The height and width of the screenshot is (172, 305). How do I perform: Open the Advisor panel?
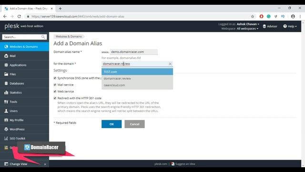click(270, 26)
